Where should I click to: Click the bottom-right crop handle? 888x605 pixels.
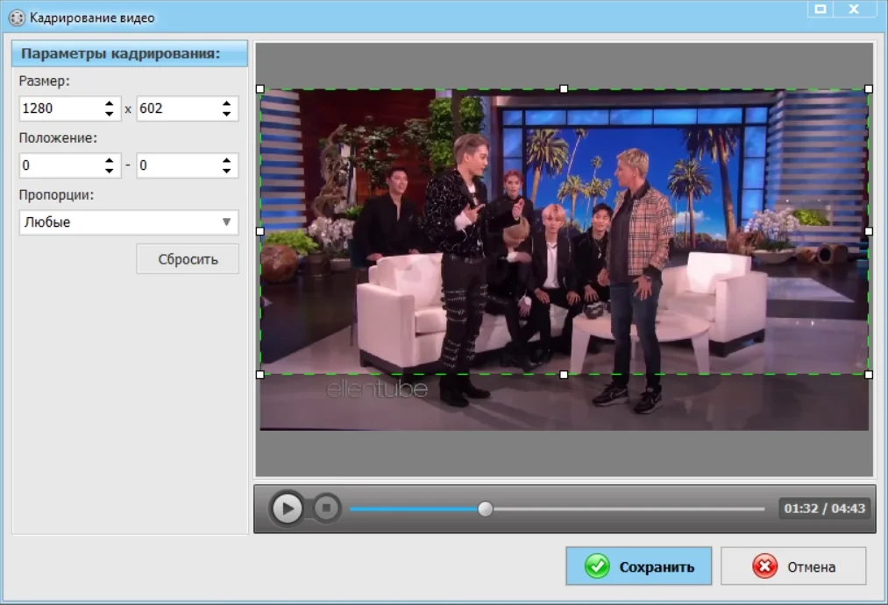(869, 375)
